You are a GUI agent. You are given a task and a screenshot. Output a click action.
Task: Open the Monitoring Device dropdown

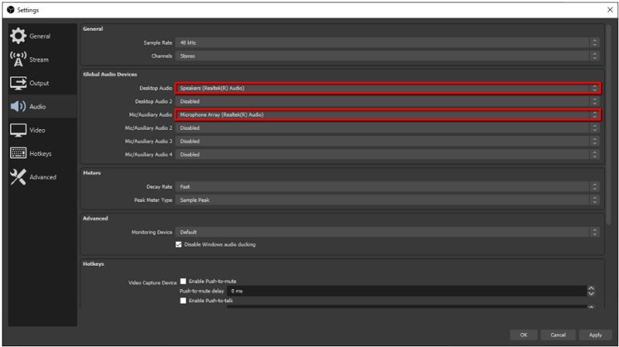(388, 233)
